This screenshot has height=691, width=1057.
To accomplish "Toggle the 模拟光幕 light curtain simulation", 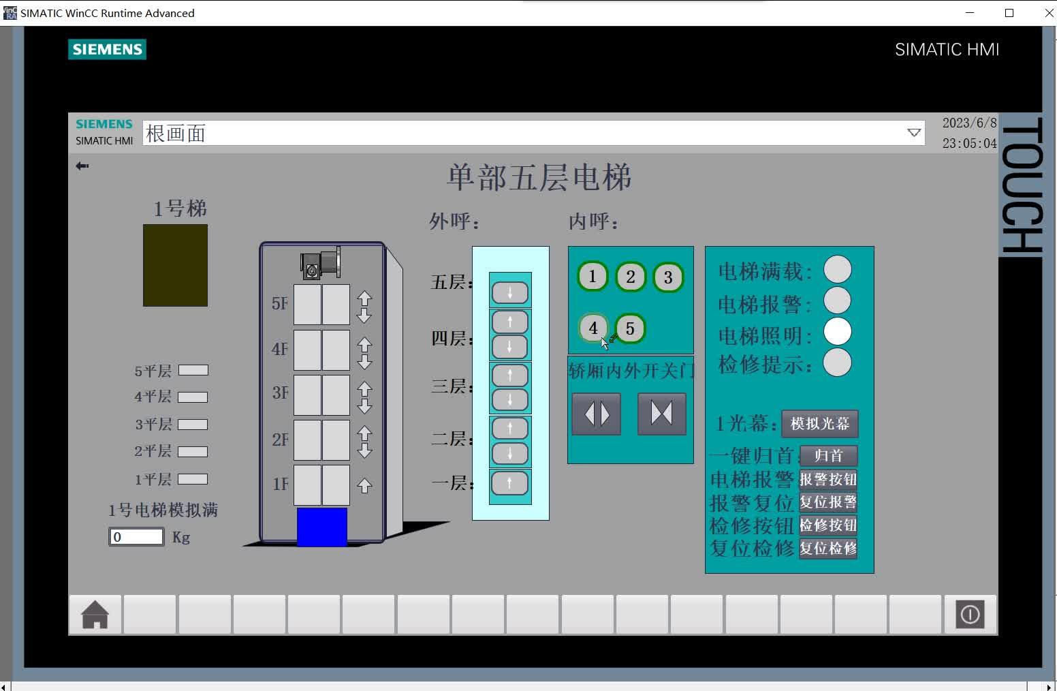I will (x=820, y=424).
